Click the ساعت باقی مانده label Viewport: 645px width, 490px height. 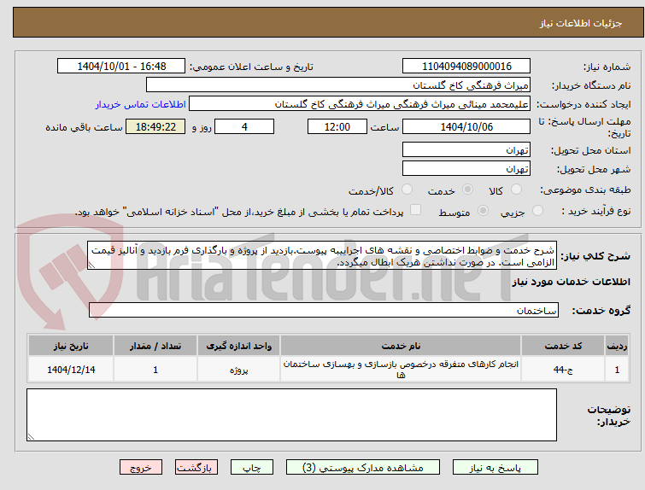pyautogui.click(x=84, y=127)
